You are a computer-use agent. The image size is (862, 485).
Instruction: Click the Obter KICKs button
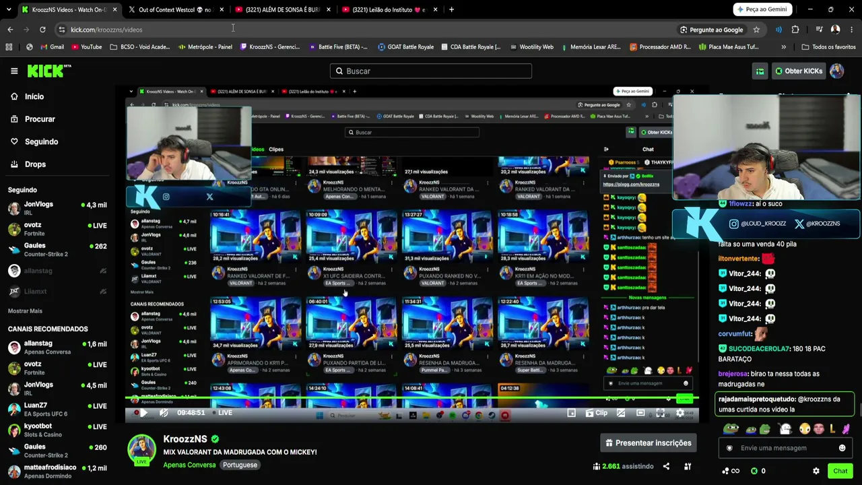[798, 71]
